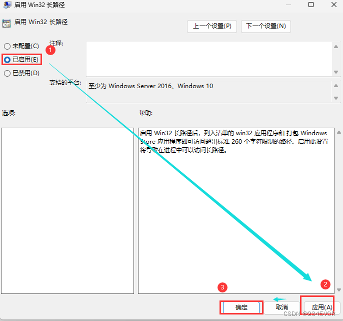
Task: Minimize the policy dialog window
Action: (x=288, y=5)
